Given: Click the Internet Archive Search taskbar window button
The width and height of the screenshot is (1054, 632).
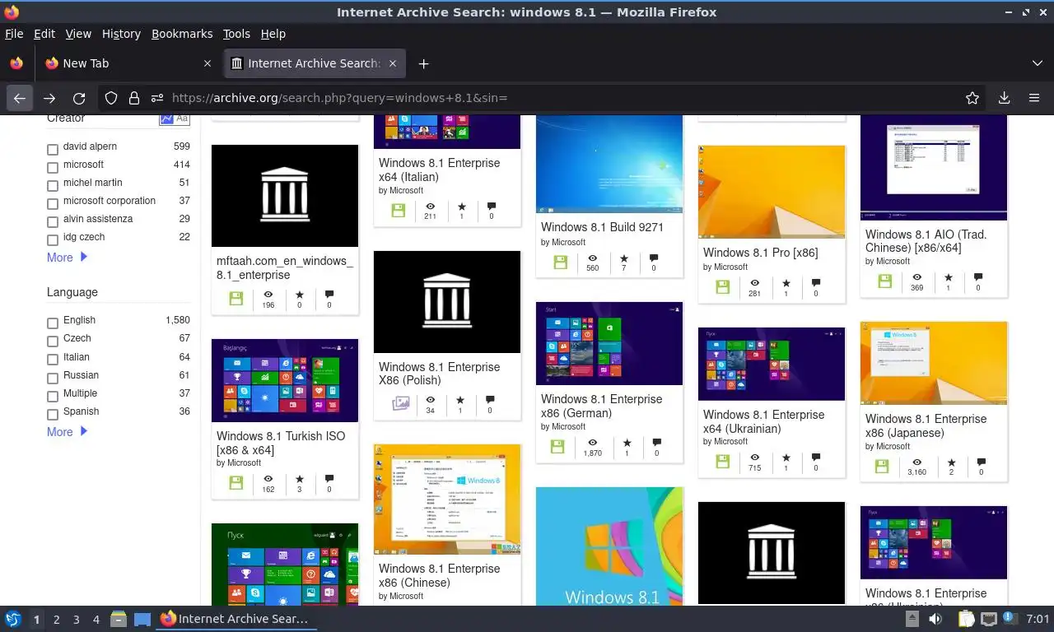Looking at the screenshot, I should click(237, 619).
